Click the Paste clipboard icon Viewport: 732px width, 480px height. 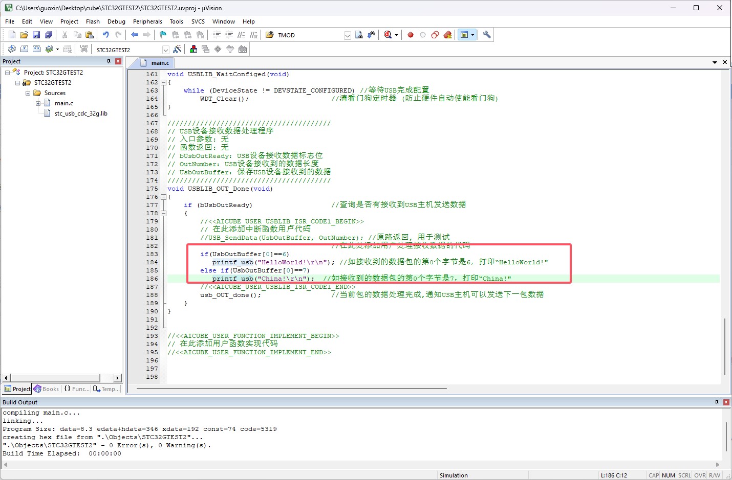coord(90,35)
